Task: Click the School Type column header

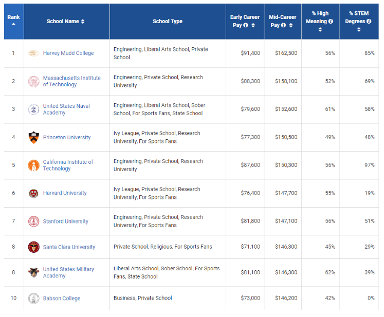Action: (168, 22)
